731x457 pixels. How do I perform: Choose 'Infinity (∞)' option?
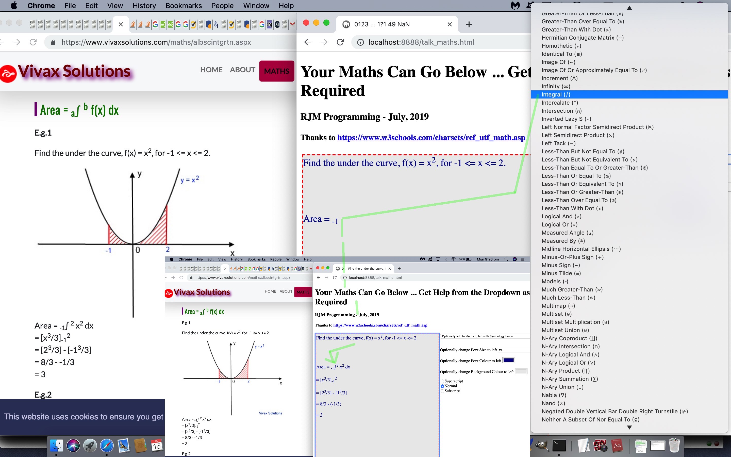629,86
